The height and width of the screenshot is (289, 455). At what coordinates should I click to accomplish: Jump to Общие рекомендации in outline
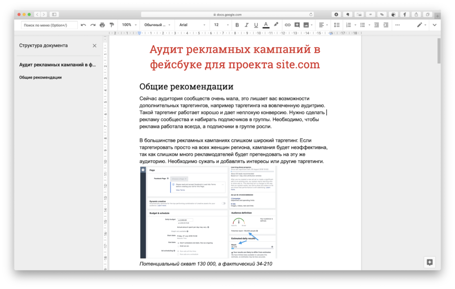(x=40, y=77)
